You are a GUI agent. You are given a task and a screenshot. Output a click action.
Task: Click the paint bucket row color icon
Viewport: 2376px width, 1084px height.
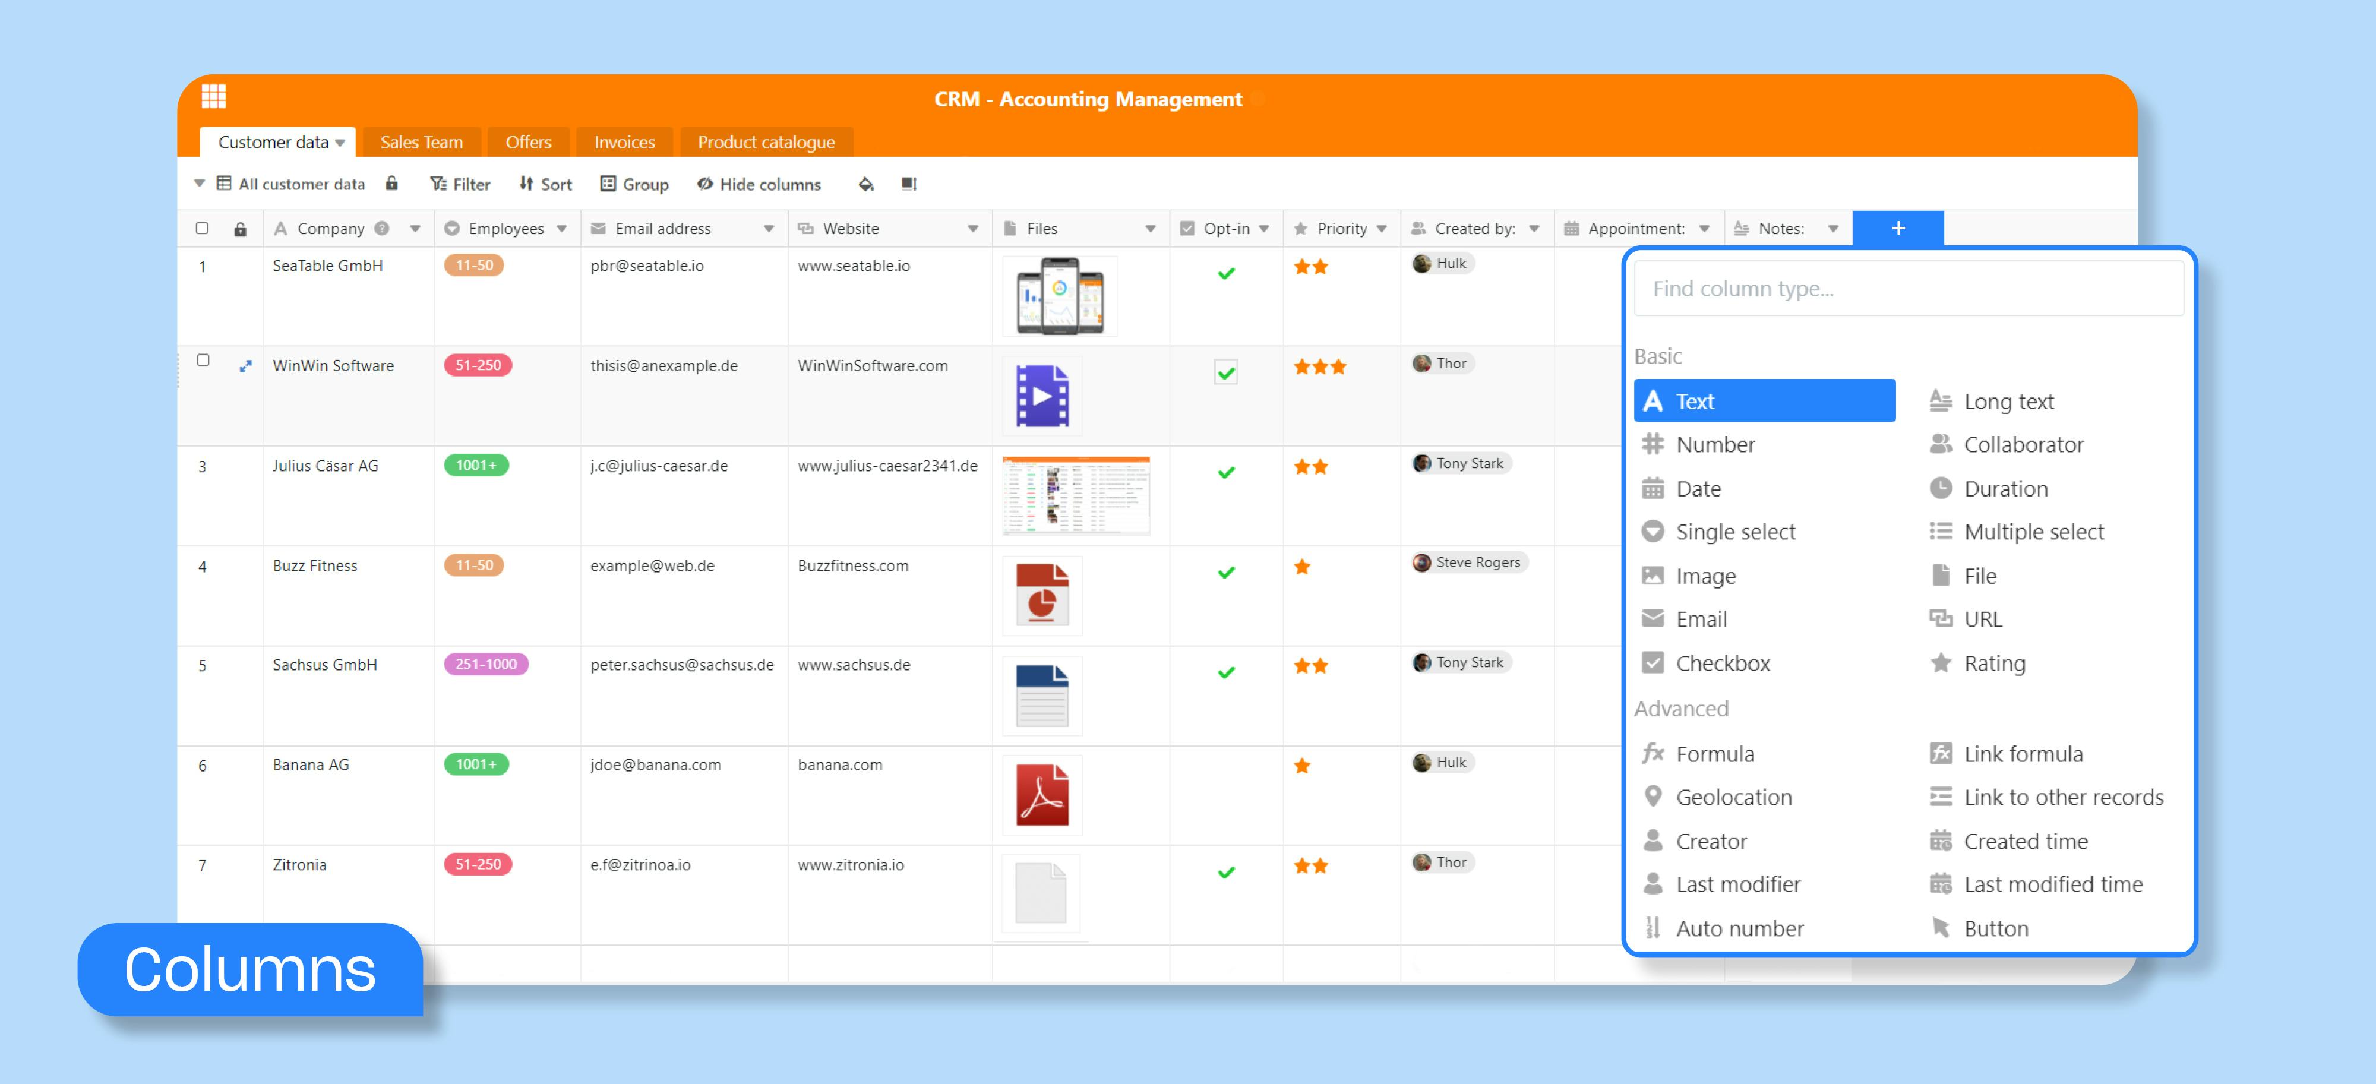point(865,184)
